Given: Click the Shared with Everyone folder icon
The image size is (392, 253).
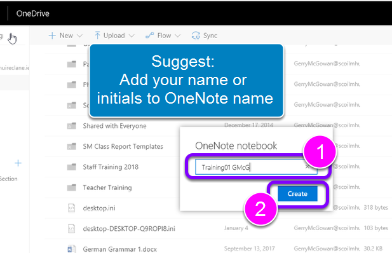Looking at the screenshot, I should click(72, 126).
